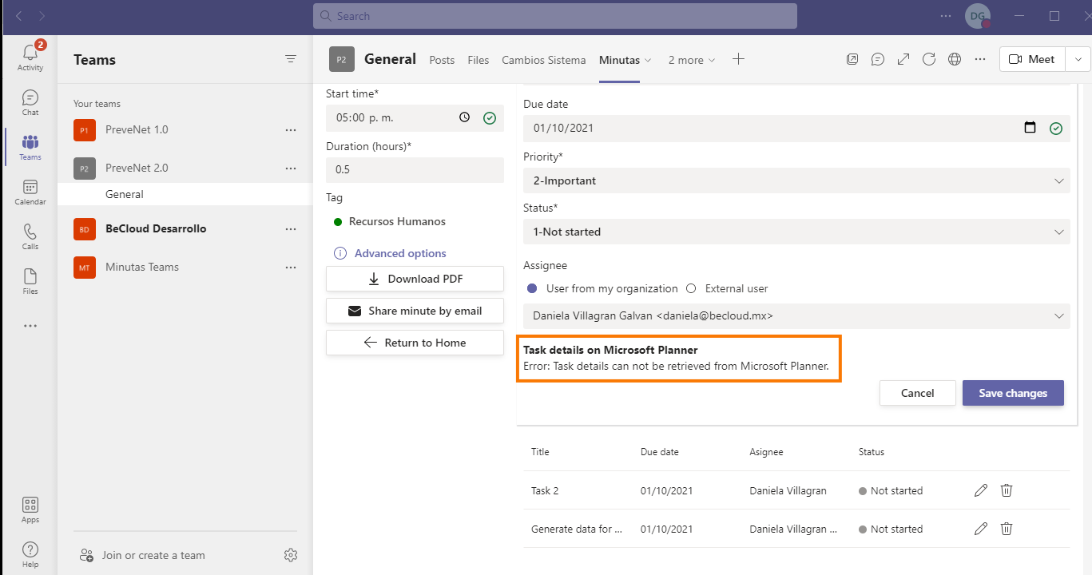Click Join or create a team
This screenshot has height=575, width=1092.
153,555
